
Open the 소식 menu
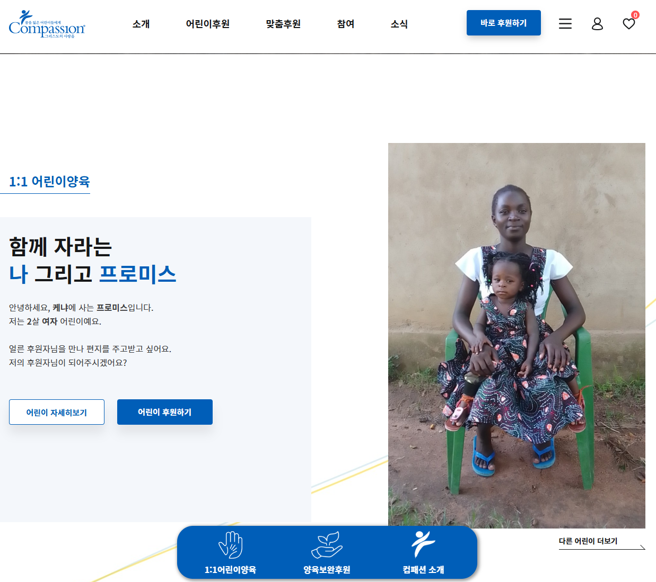[399, 24]
